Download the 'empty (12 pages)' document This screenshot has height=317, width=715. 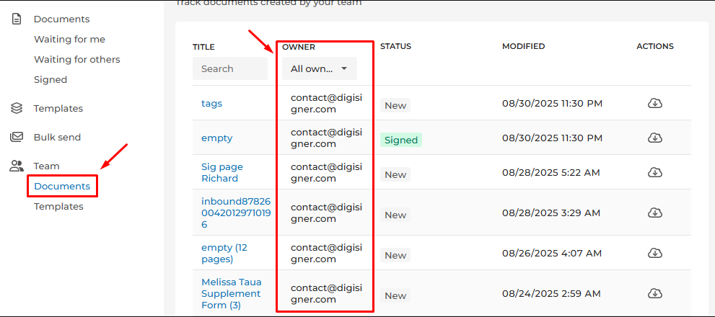click(654, 253)
